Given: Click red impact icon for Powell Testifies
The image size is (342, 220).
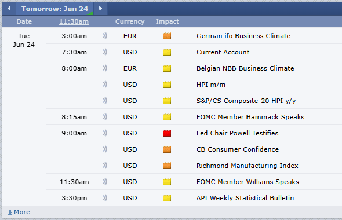Looking at the screenshot, I should click(167, 133).
